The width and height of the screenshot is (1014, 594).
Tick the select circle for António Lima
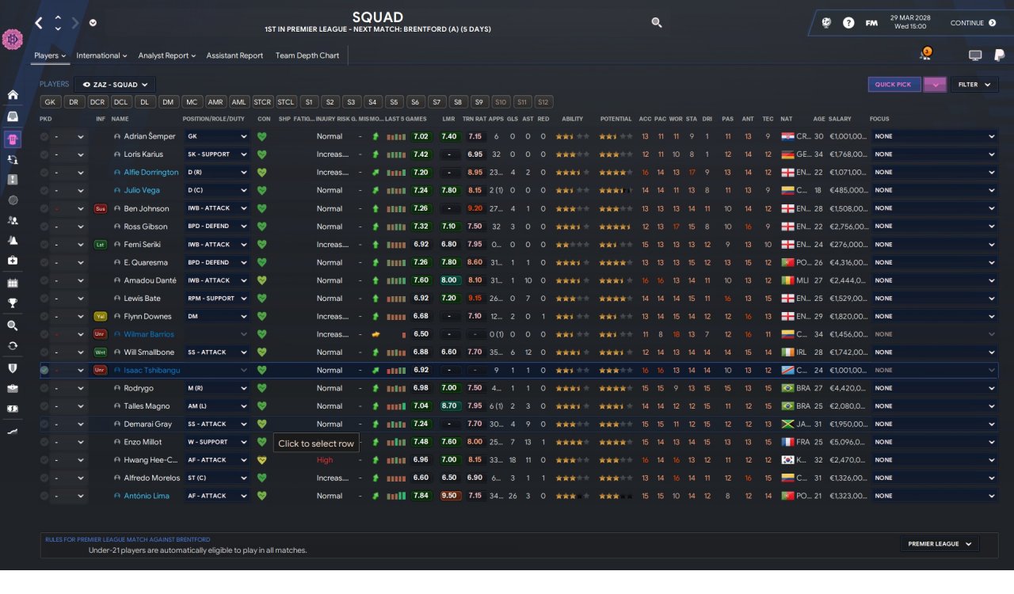[x=44, y=496]
